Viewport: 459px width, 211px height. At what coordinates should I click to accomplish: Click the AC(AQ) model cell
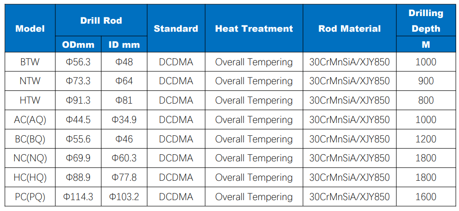pos(30,120)
